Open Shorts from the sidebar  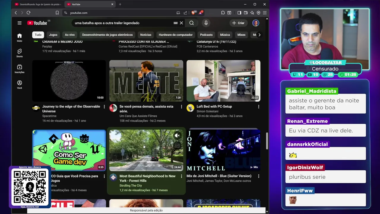(x=19, y=53)
